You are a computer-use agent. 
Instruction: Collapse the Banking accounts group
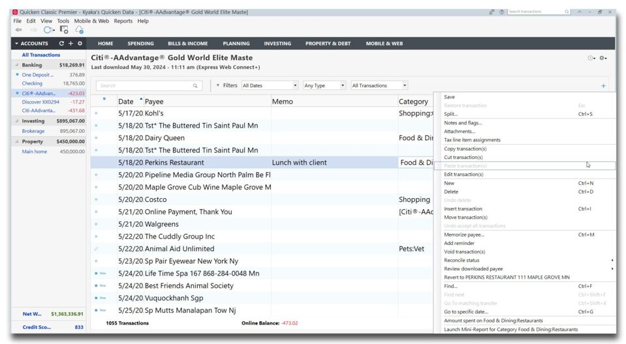point(16,65)
